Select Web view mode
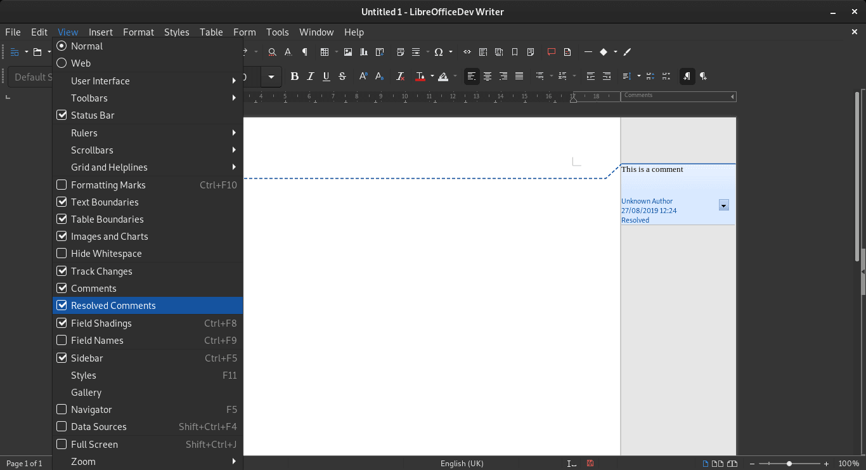 click(x=81, y=63)
